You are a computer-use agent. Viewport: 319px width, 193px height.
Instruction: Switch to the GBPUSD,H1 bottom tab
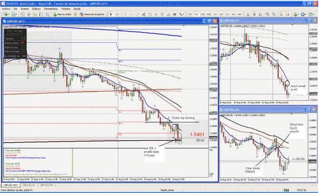coord(29,185)
